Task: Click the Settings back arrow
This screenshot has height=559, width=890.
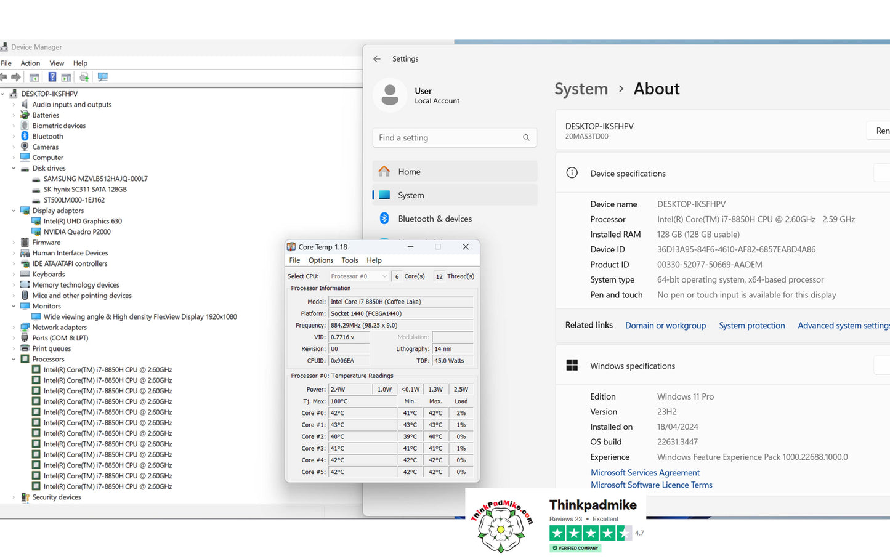Action: [377, 59]
